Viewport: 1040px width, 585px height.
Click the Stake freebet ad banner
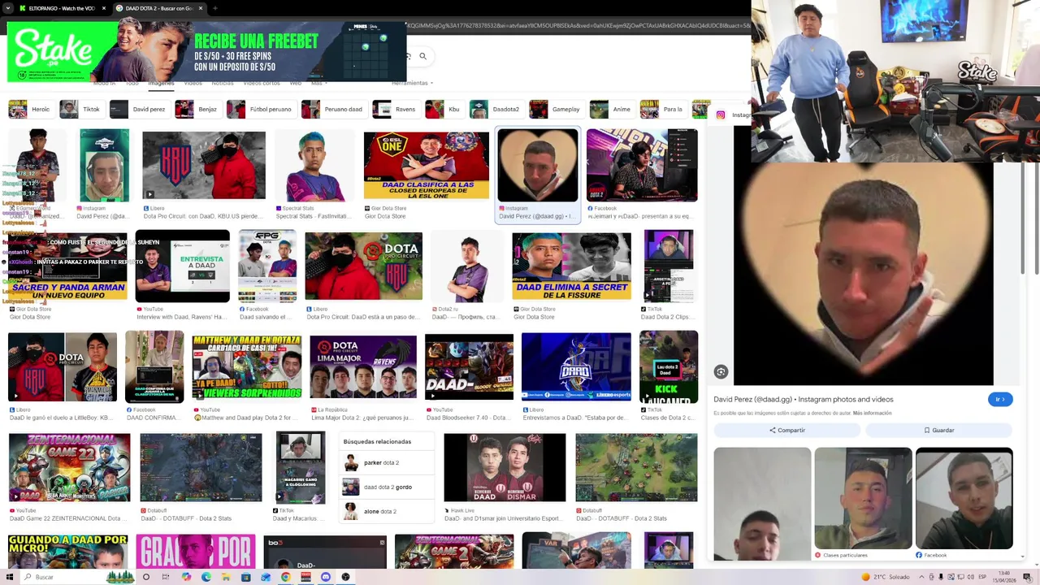pos(206,52)
